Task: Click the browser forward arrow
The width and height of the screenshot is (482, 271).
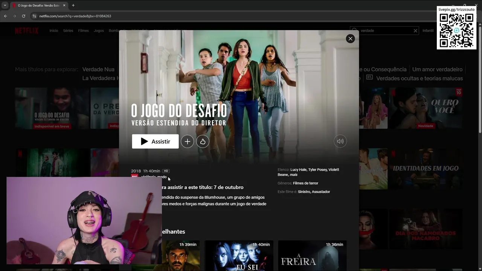Action: coord(14,16)
